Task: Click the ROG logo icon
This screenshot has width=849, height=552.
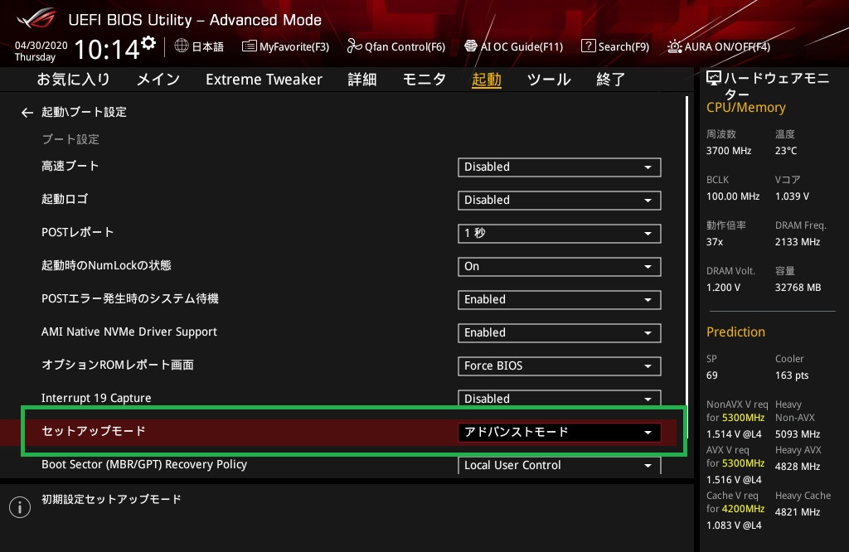Action: 36,20
